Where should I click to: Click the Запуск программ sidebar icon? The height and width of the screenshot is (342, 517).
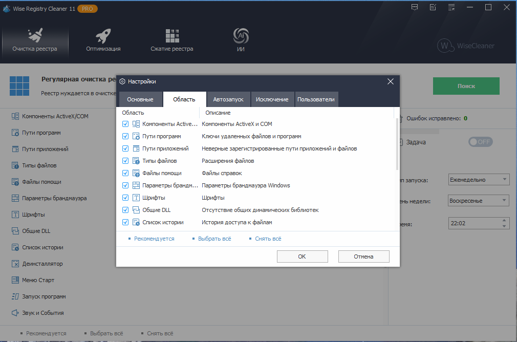tap(15, 296)
